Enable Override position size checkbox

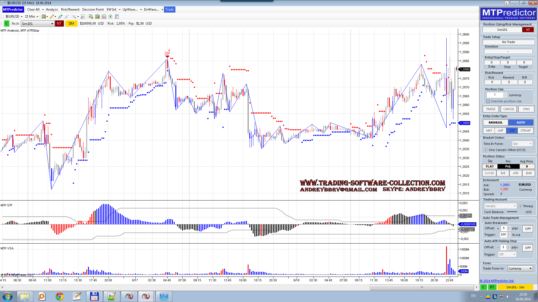tap(488, 101)
